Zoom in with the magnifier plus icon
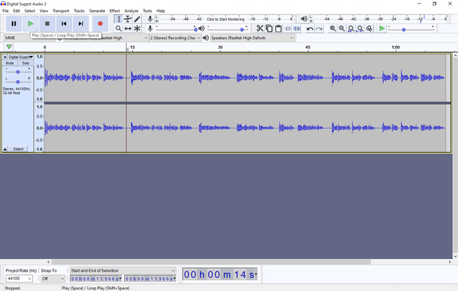Viewport: 458px width, 291px height. coord(333,29)
